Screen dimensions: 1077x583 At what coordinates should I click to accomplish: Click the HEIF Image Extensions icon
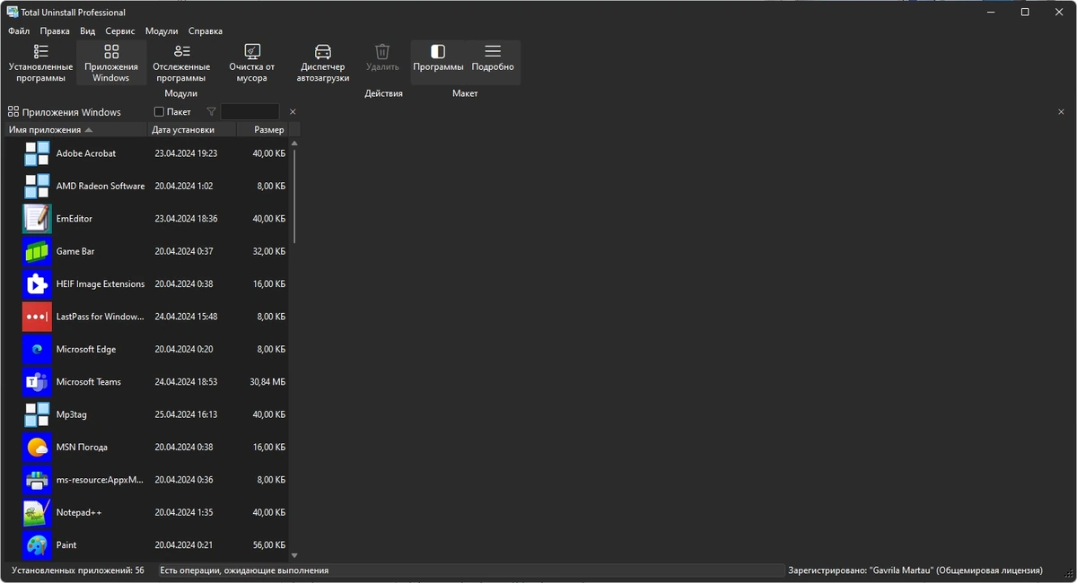tap(37, 284)
